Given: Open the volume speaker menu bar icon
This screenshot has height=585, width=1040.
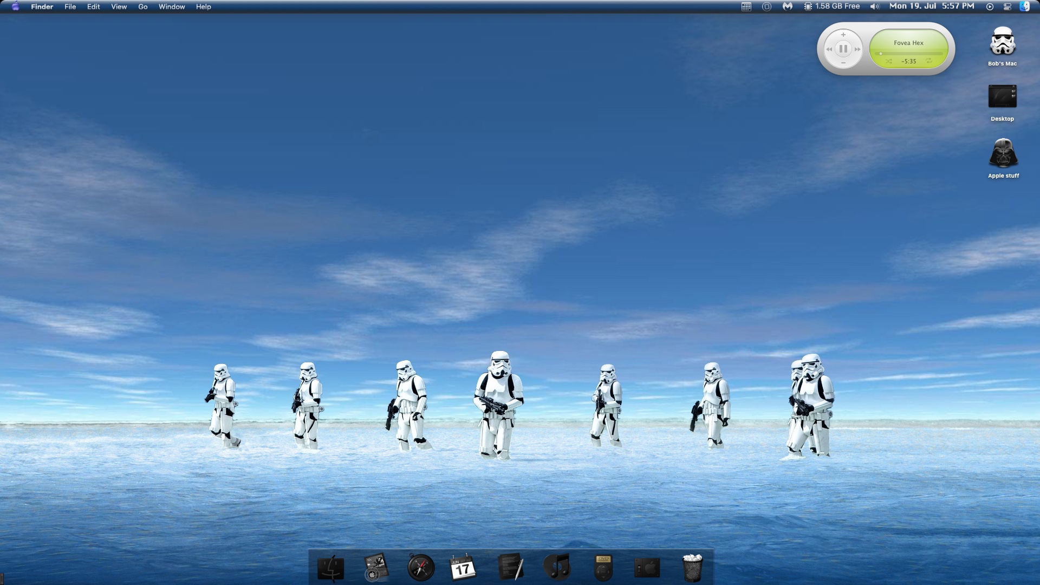Looking at the screenshot, I should coord(874,6).
